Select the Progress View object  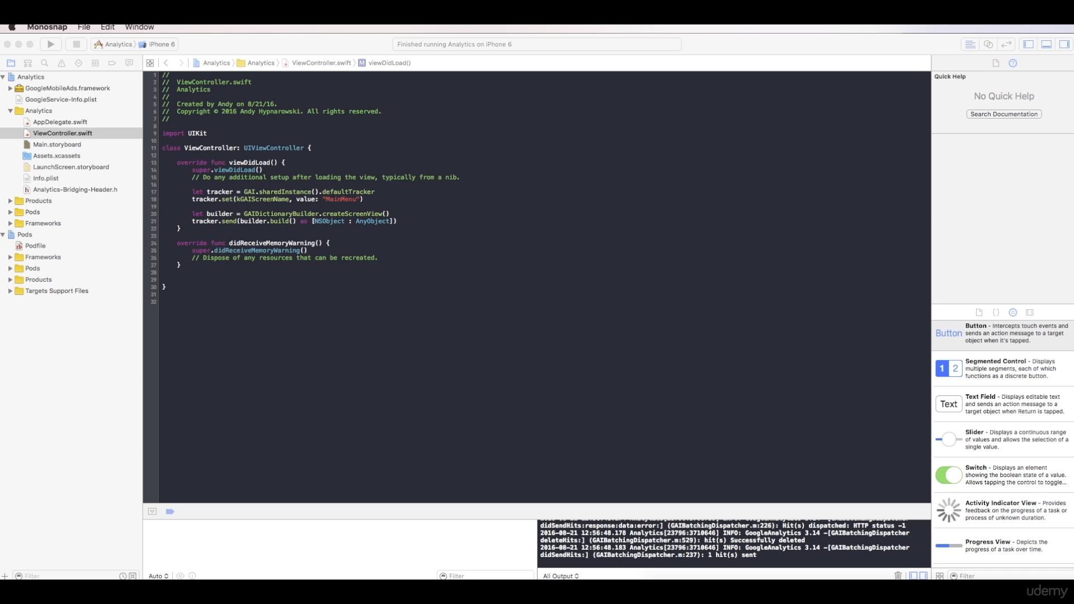pos(1002,546)
